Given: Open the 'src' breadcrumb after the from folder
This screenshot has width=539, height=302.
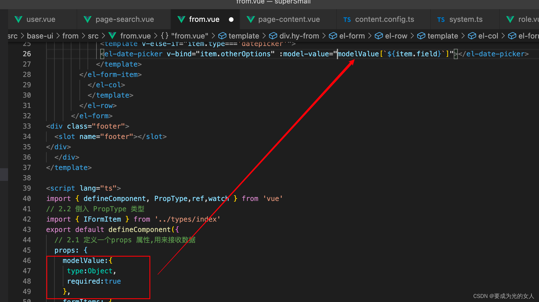Looking at the screenshot, I should pyautogui.click(x=93, y=36).
